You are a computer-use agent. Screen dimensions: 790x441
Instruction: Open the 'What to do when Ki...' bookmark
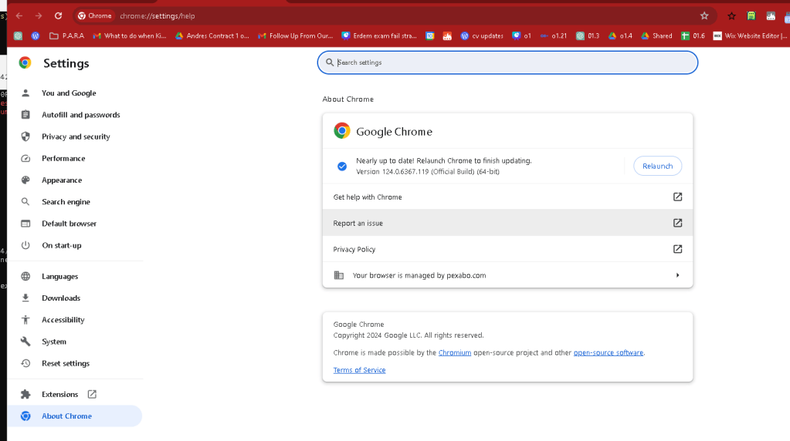[130, 35]
